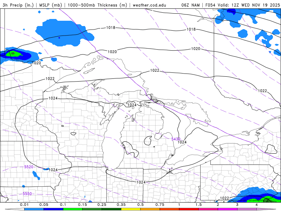Click the 0.5 legend value
281x211 pixels.
click(140, 205)
